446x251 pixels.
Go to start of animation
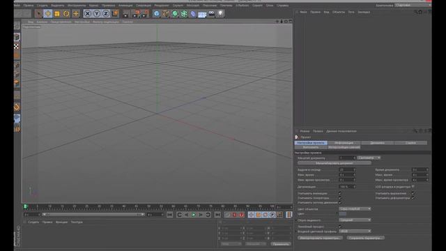170,215
